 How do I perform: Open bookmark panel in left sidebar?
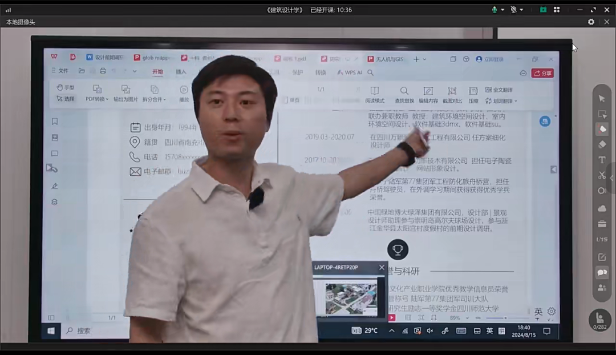click(x=55, y=122)
